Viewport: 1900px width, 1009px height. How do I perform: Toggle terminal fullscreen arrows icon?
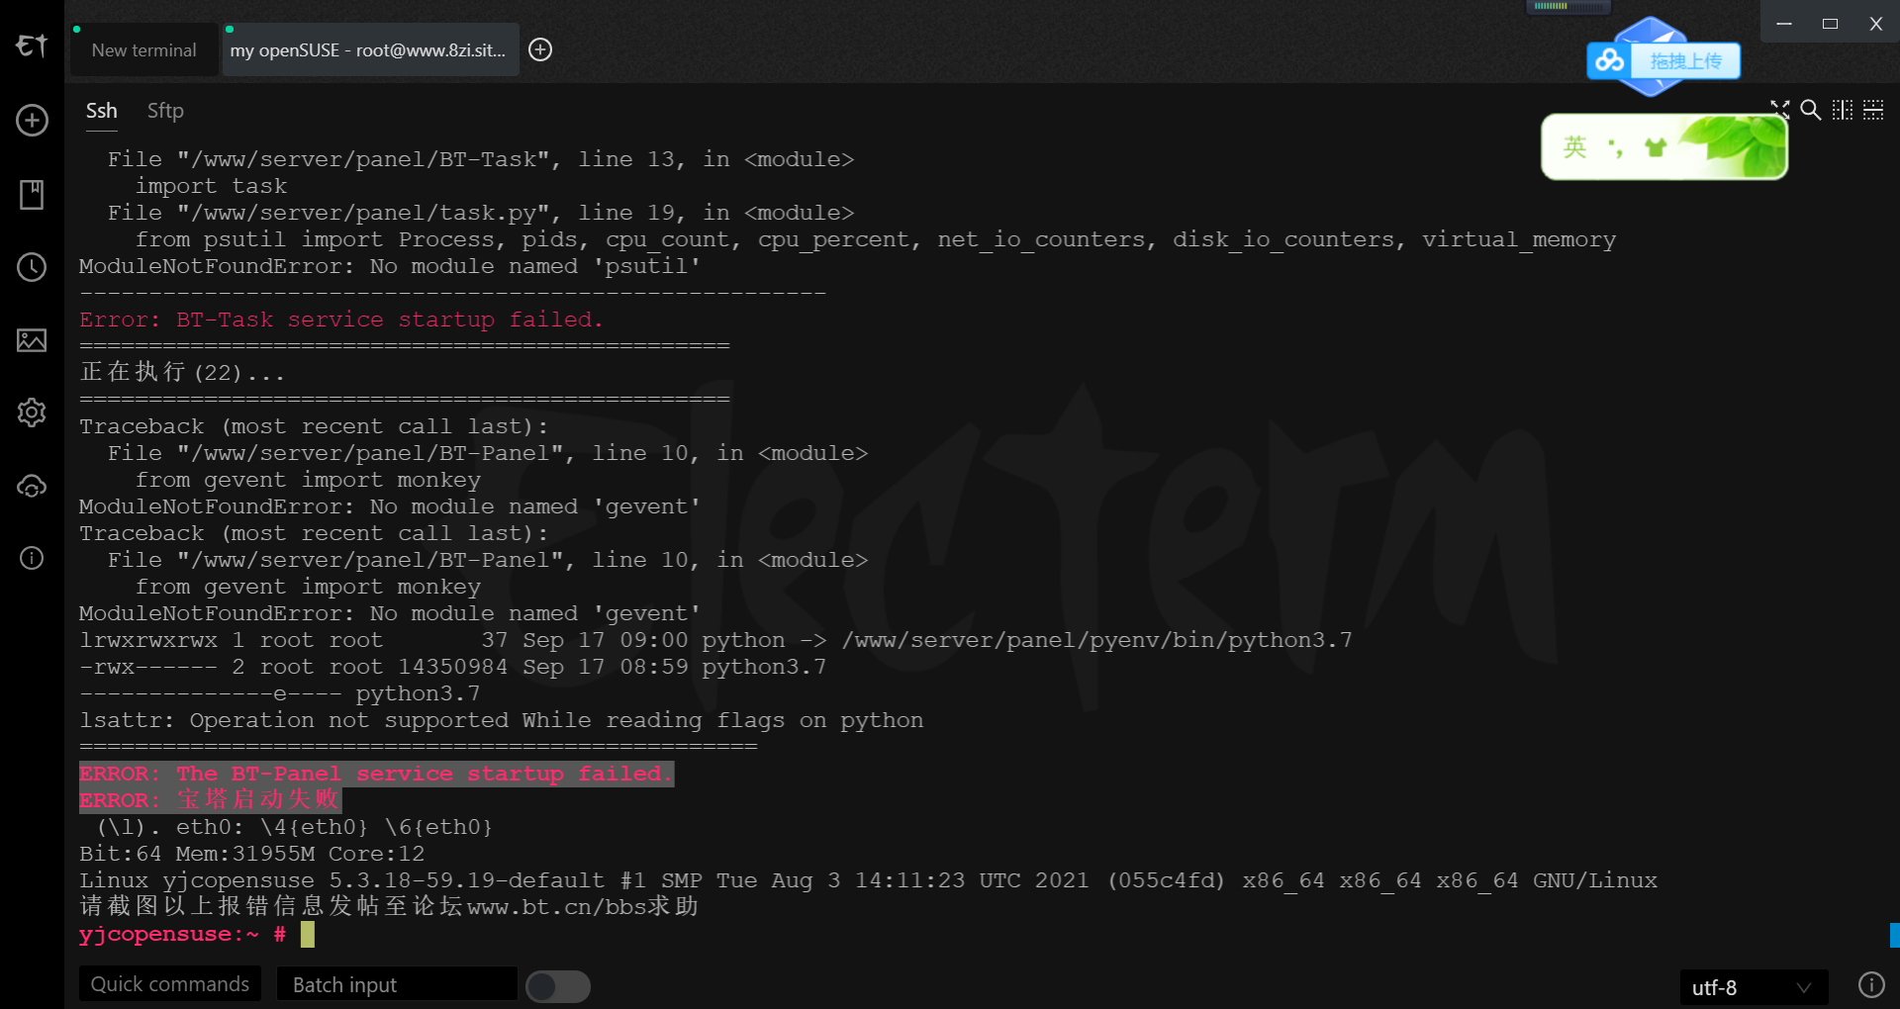click(x=1780, y=110)
